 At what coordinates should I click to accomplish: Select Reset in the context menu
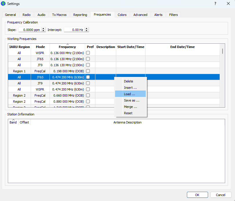[128, 113]
